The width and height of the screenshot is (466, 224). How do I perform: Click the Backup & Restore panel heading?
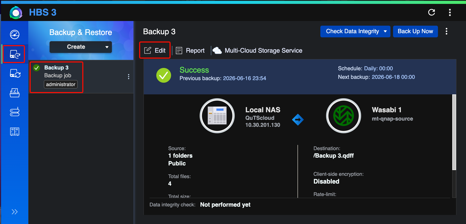point(81,32)
